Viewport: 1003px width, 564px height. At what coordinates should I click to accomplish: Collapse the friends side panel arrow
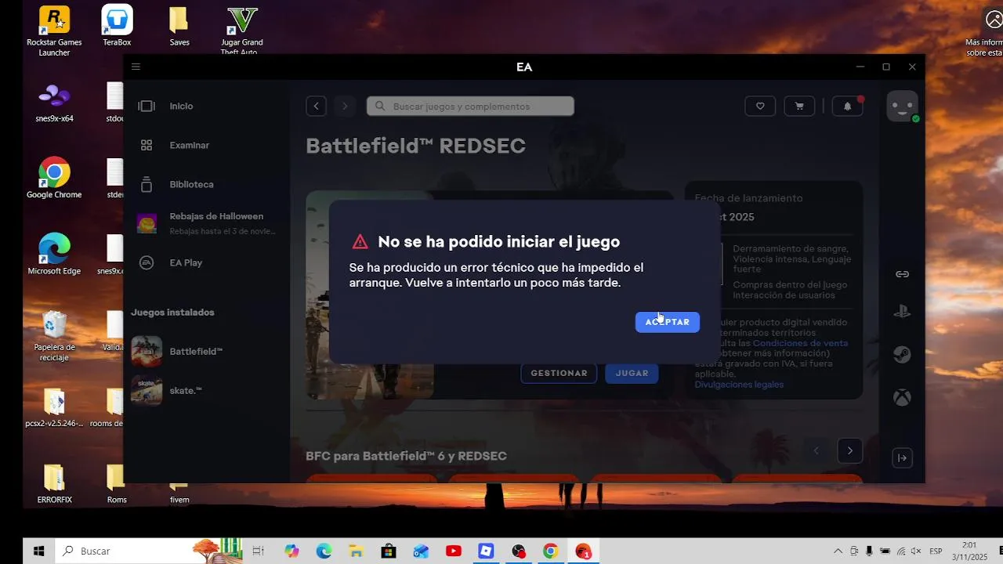coord(902,457)
